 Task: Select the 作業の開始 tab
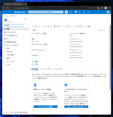35,69
